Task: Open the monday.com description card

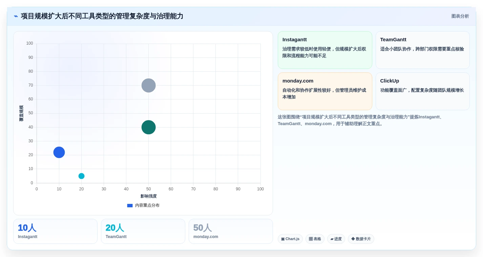Action: pos(325,91)
